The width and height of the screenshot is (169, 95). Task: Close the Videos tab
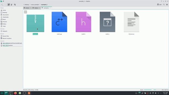point(39,8)
